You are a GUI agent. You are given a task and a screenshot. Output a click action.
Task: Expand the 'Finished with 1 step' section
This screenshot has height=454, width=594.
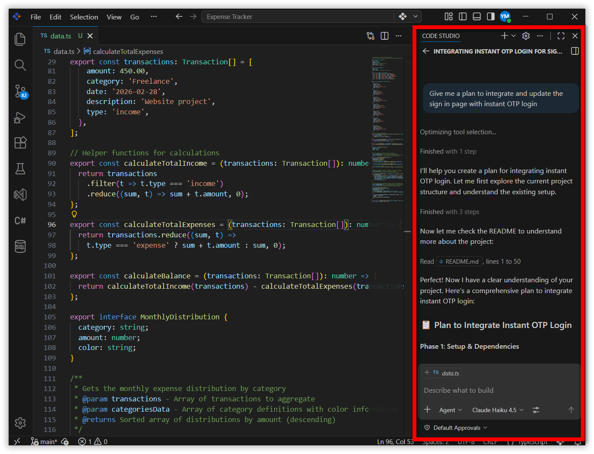448,151
